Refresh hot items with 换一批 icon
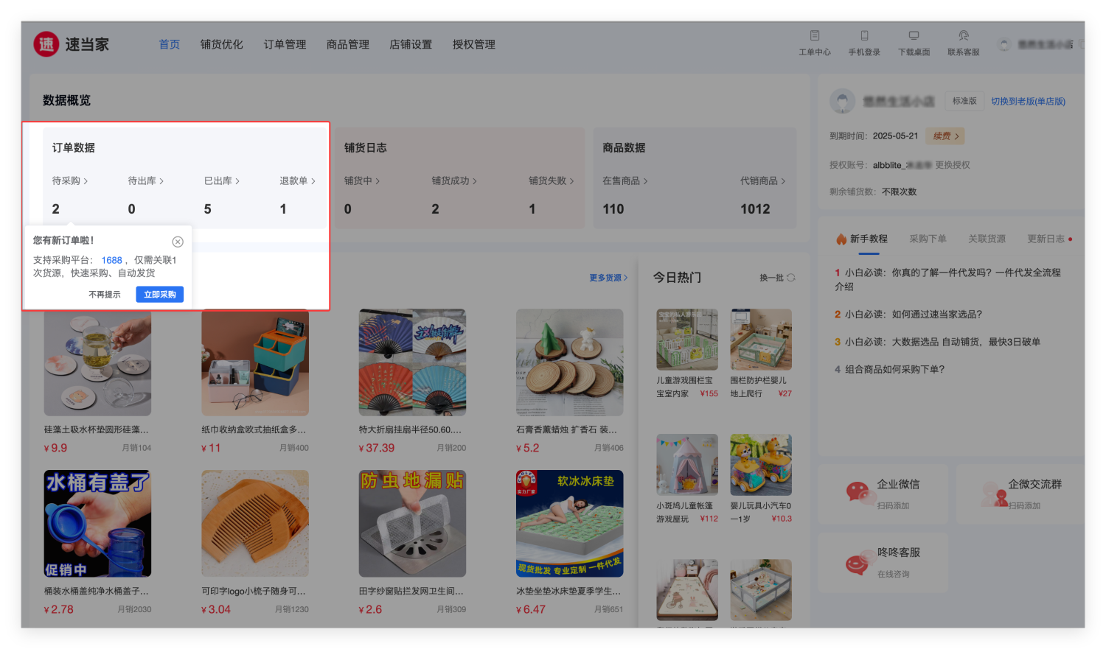This screenshot has height=649, width=1106. coord(791,278)
